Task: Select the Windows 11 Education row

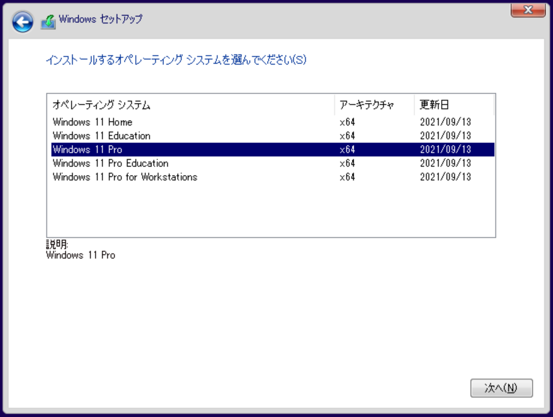Action: [273, 136]
